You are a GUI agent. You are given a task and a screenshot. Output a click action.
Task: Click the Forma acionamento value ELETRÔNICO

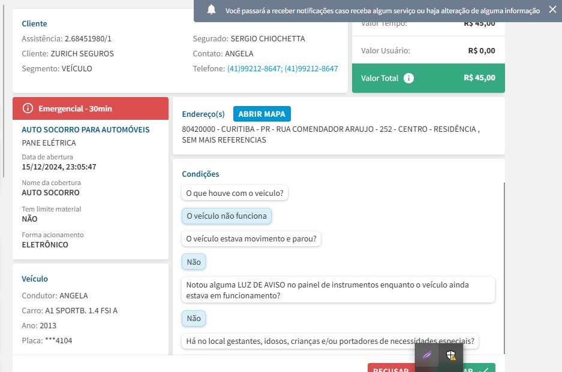point(45,244)
